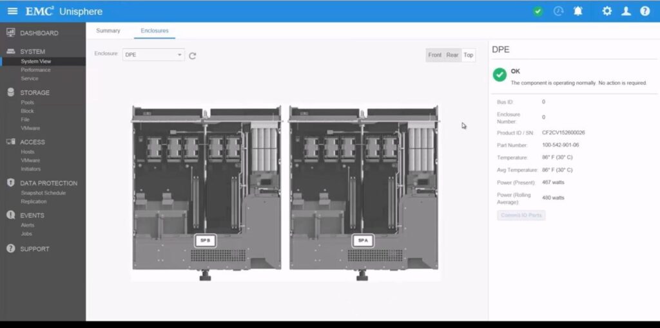Open VMware under Storage
The height and width of the screenshot is (328, 660).
click(30, 128)
